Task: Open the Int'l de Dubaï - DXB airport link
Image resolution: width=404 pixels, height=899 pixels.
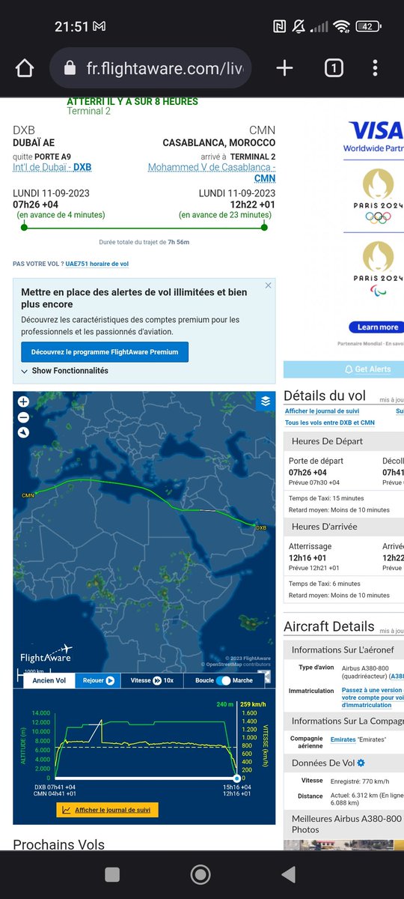Action: pos(52,167)
